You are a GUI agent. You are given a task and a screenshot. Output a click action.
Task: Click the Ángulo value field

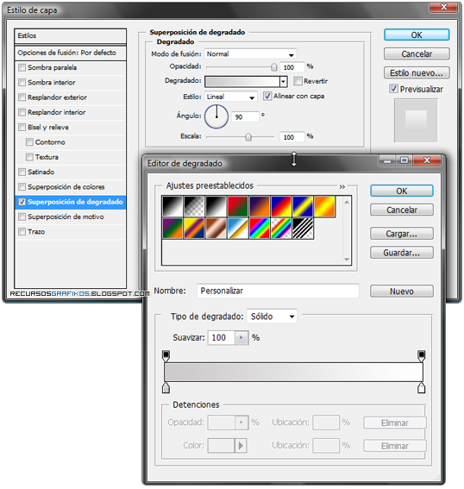246,117
